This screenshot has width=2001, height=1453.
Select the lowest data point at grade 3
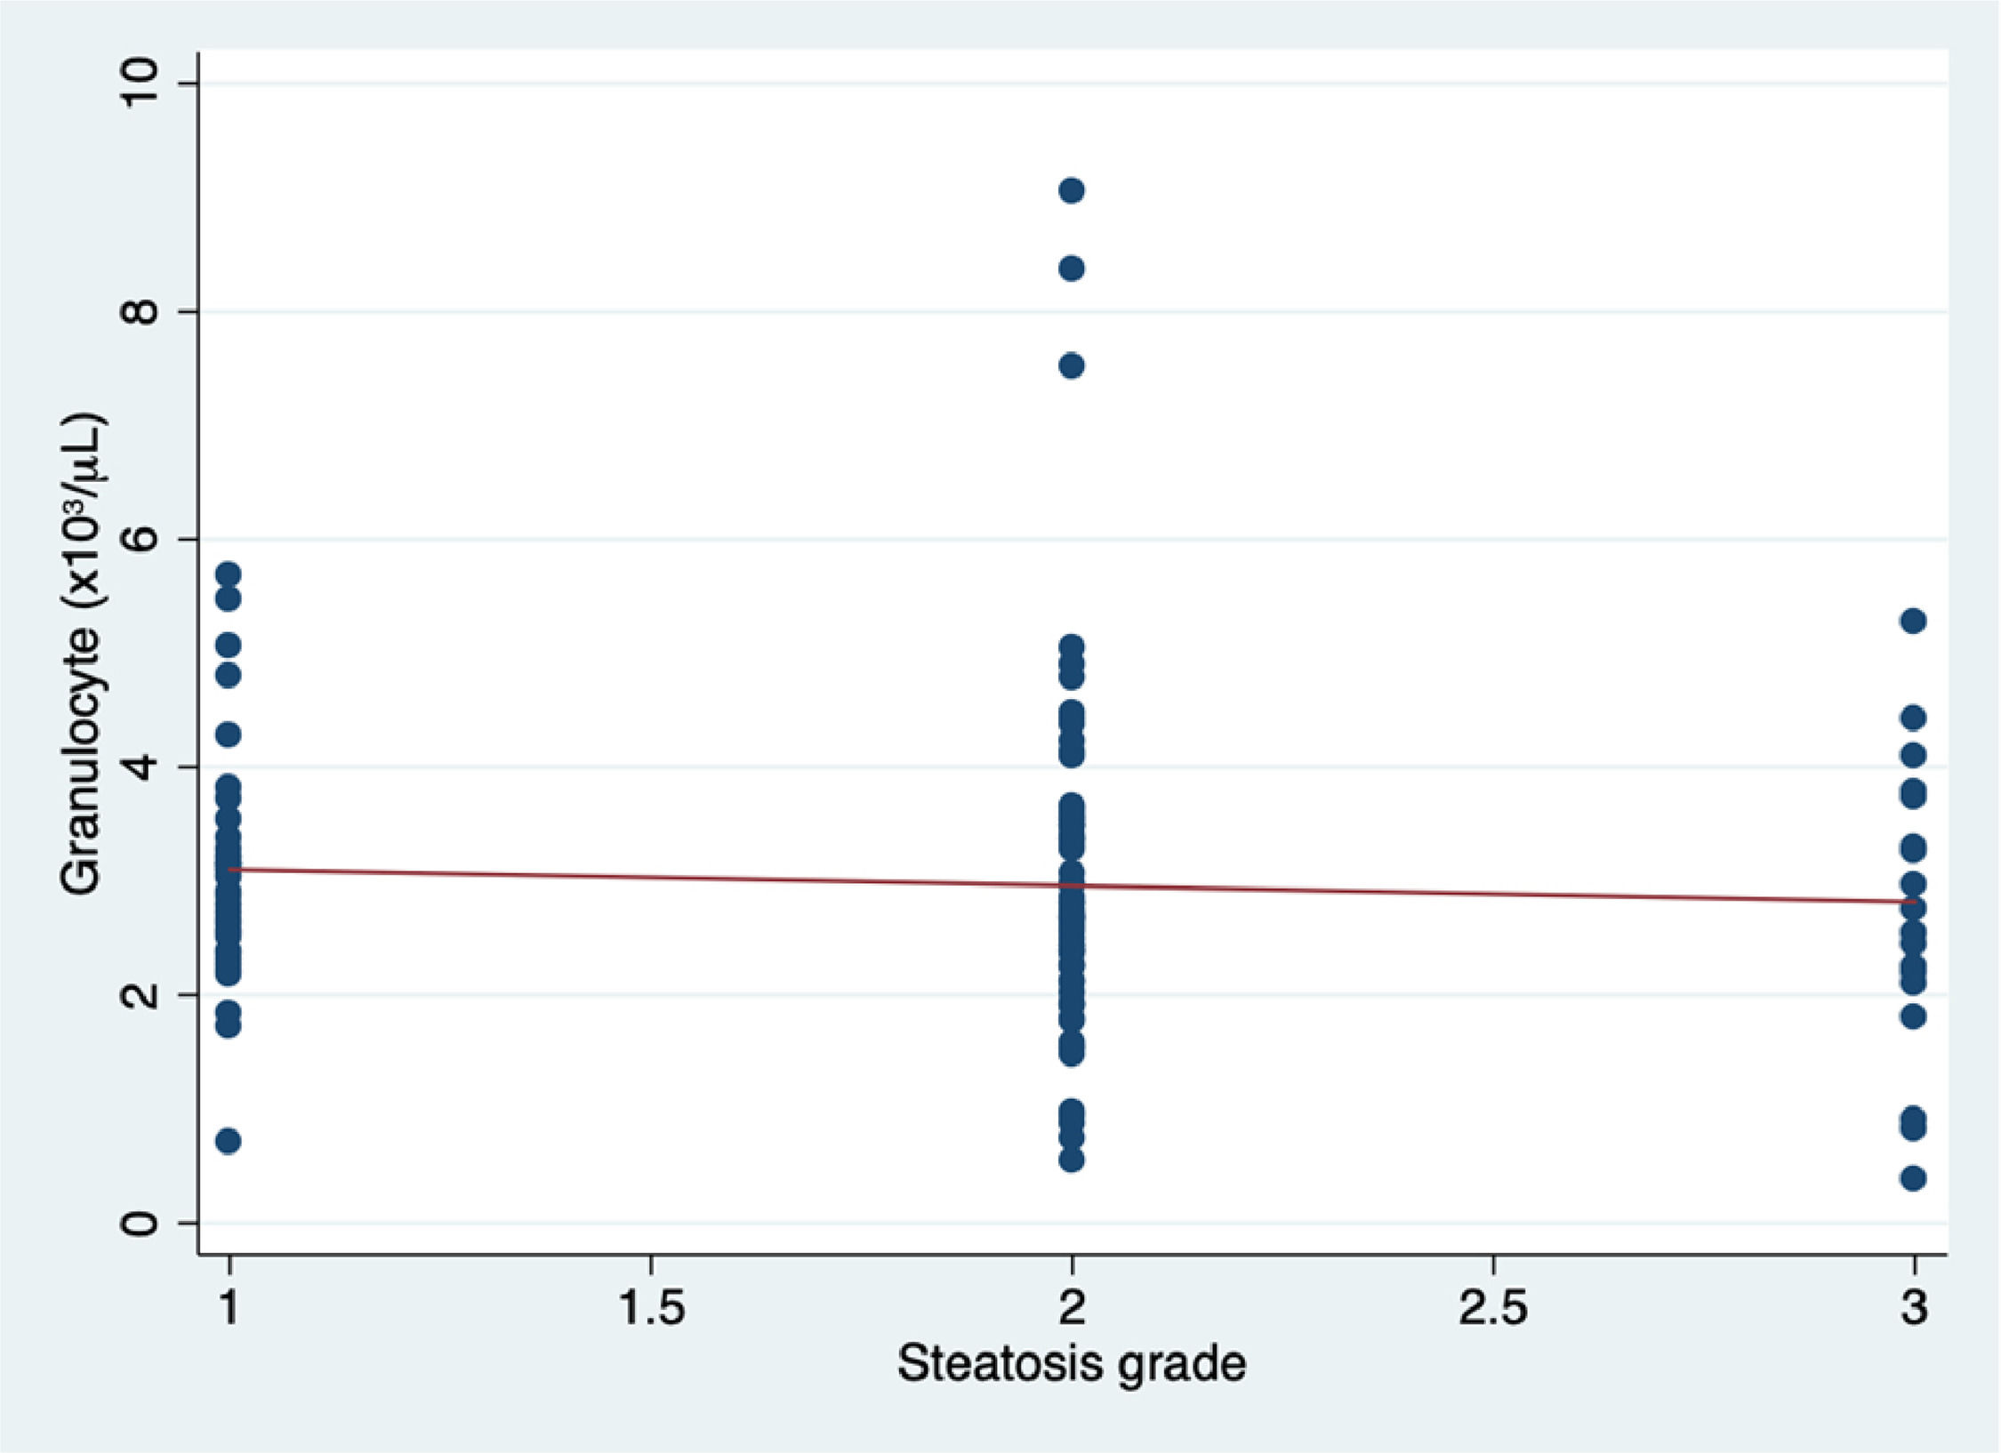1913,1178
